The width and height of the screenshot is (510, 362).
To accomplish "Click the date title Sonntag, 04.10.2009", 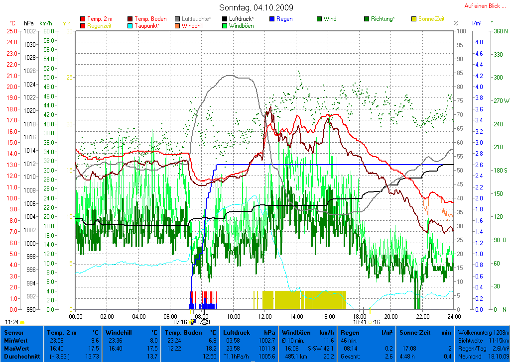I will pyautogui.click(x=256, y=7).
